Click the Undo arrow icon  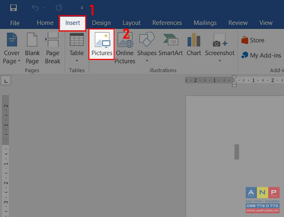coord(35,8)
